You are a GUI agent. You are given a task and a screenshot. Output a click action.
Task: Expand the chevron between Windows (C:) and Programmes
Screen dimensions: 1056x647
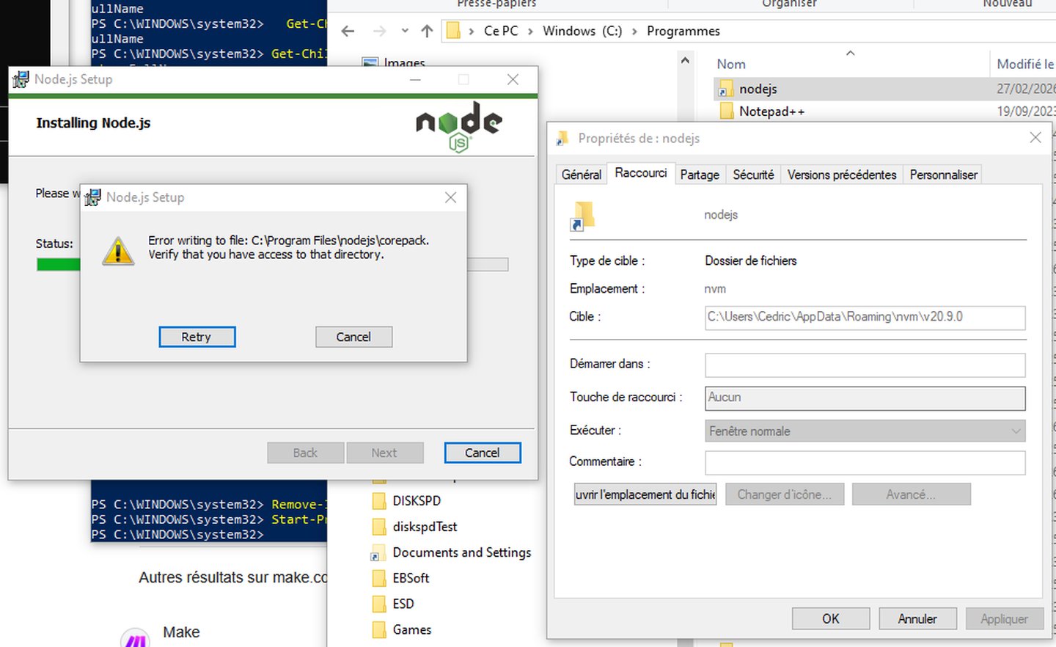(634, 31)
